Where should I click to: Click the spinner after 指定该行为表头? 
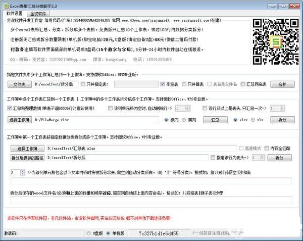259,158
